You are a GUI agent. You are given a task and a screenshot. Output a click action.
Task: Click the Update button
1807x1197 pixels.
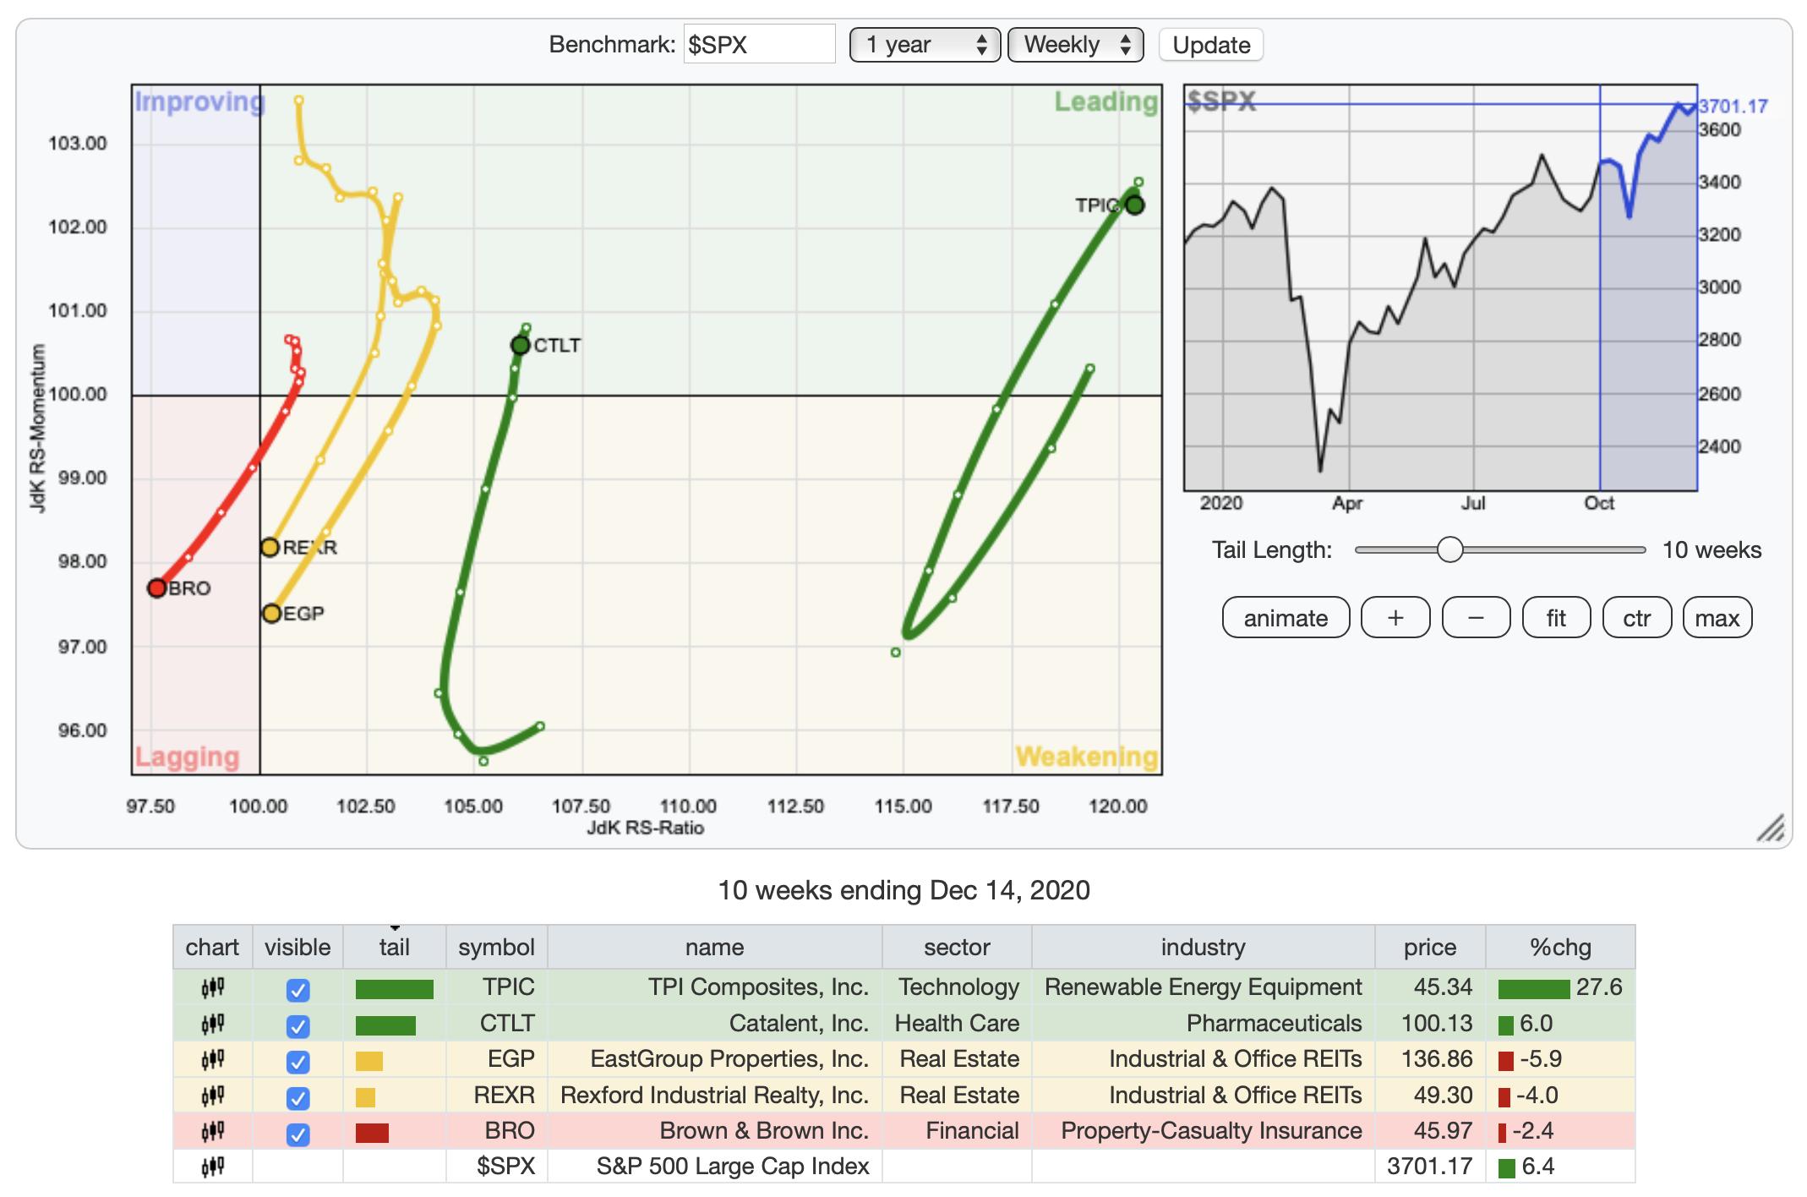click(1211, 45)
